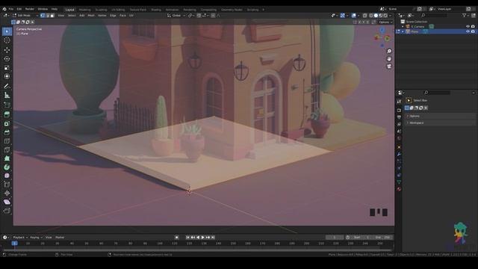Image resolution: width=478 pixels, height=269 pixels.
Task: Open the File menu
Action: point(11,9)
